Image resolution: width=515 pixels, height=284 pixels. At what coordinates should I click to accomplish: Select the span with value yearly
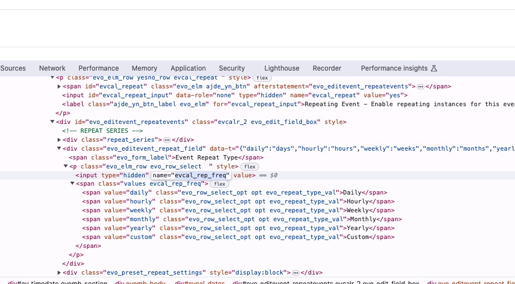(238, 228)
